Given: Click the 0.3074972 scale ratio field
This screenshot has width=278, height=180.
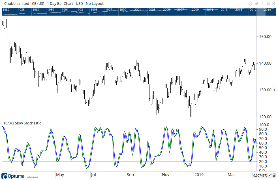Looking at the screenshot, I should pyautogui.click(x=260, y=175).
